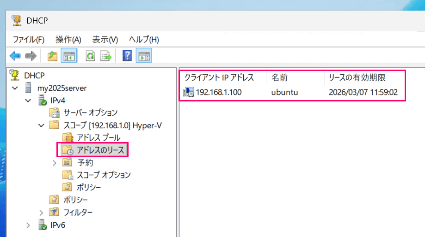Select the サーバー オプション label

click(x=91, y=113)
